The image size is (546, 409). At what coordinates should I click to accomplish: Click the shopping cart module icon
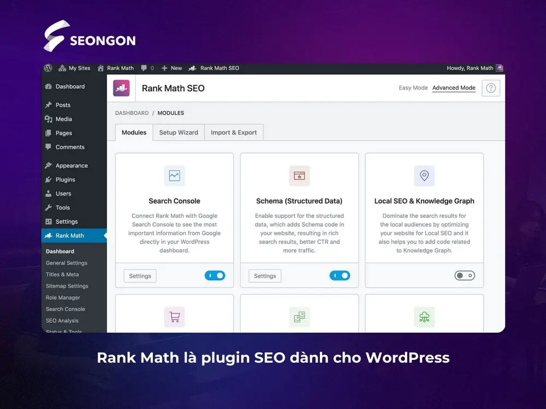175,317
